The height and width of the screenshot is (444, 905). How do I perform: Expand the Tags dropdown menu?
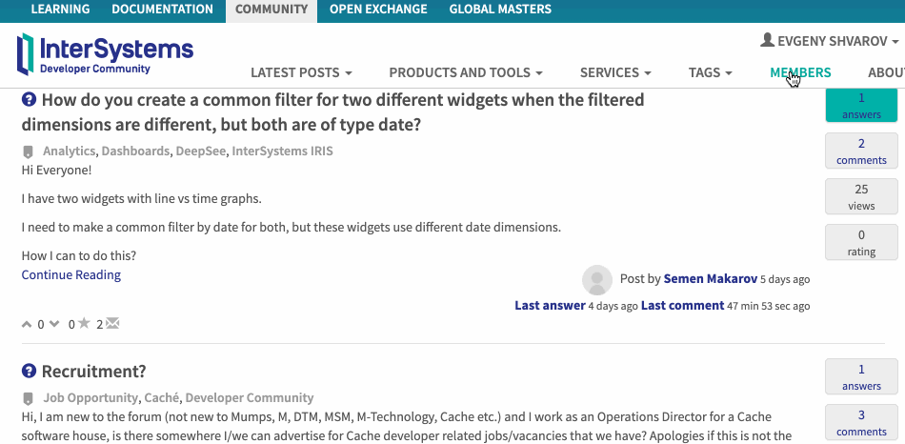(x=711, y=72)
